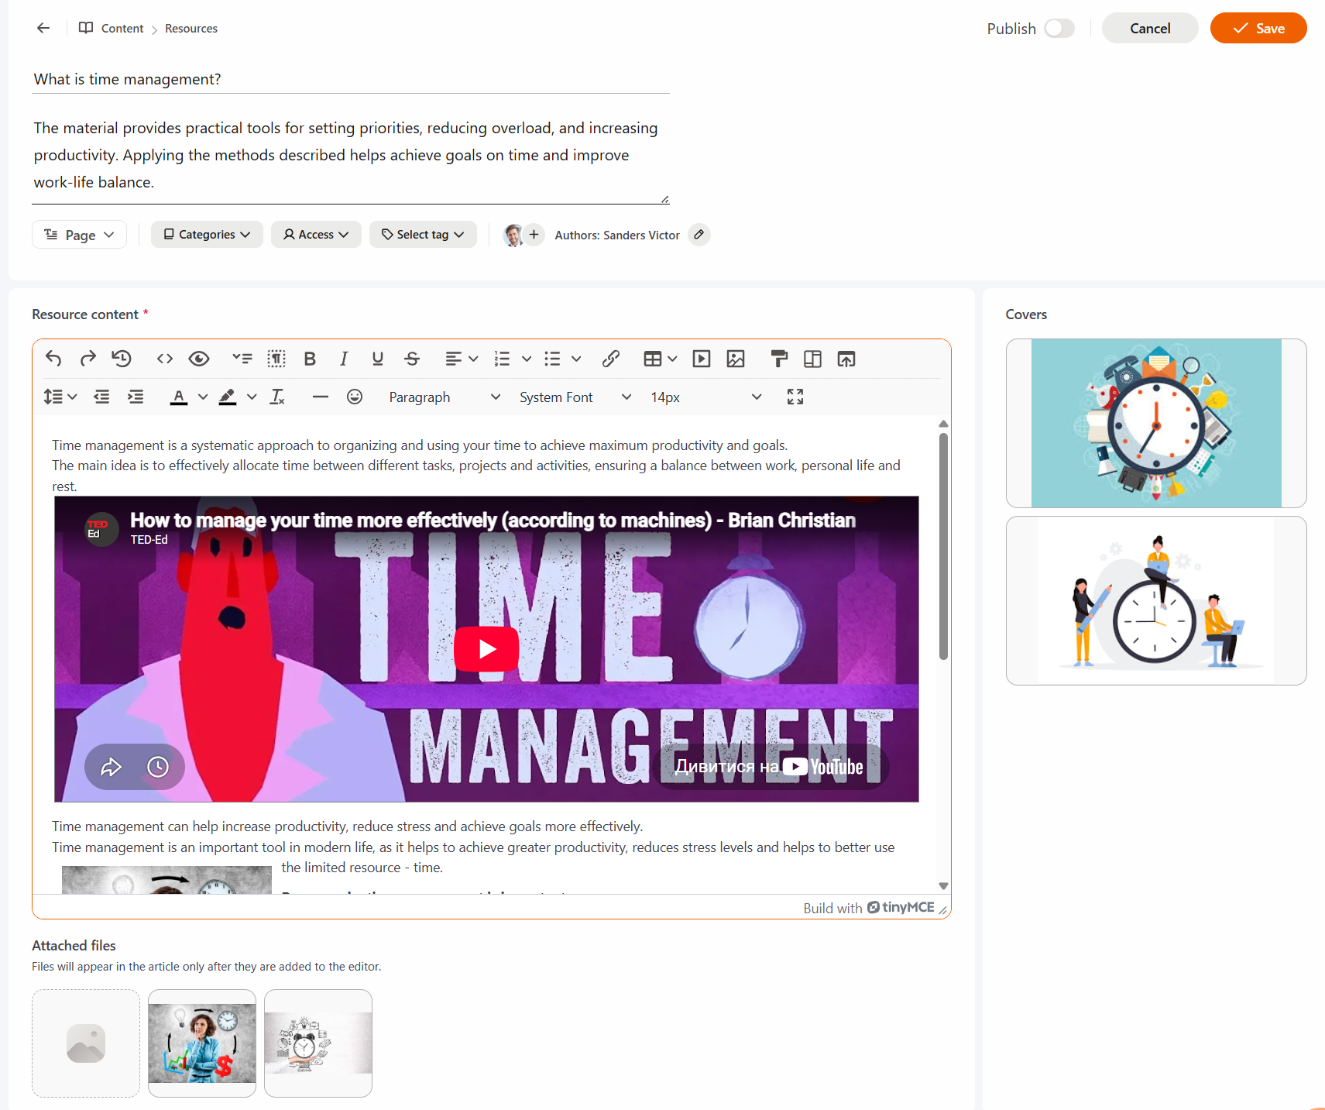Click the Cancel button
The height and width of the screenshot is (1110, 1325).
1150,28
